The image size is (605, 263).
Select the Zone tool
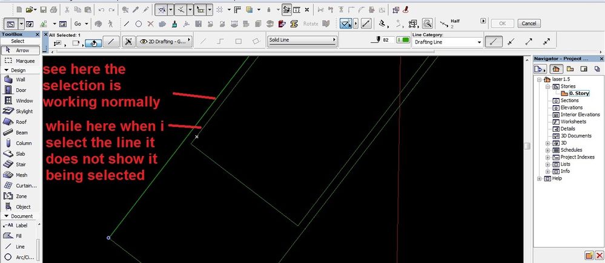pos(20,196)
